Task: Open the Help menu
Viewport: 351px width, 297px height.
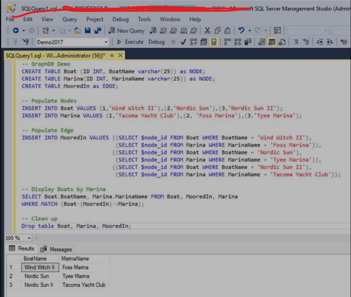Action: pyautogui.click(x=195, y=19)
